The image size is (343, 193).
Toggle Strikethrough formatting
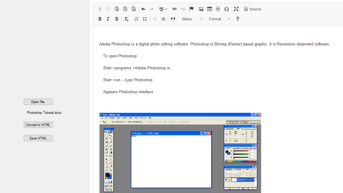[117, 19]
